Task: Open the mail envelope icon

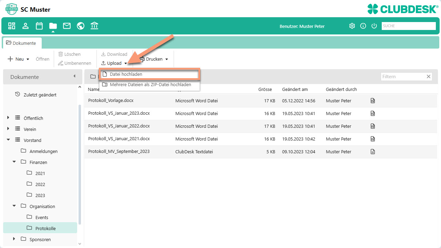Action: point(67,26)
